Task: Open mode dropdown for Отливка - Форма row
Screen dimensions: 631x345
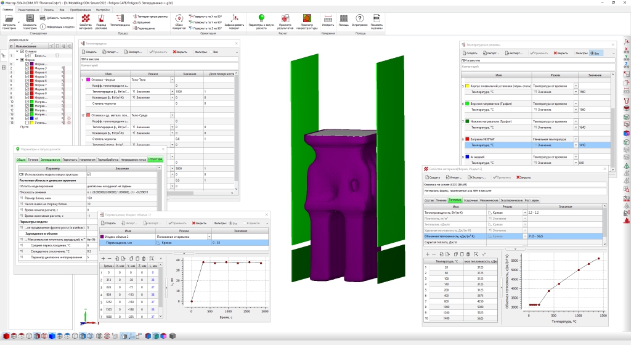Action: (172, 80)
